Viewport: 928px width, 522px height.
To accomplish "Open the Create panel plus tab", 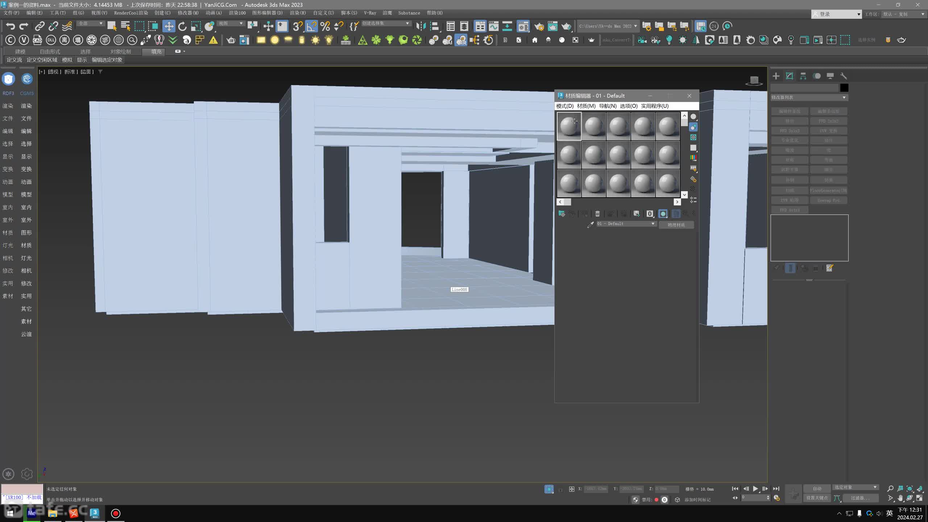I will tap(776, 76).
